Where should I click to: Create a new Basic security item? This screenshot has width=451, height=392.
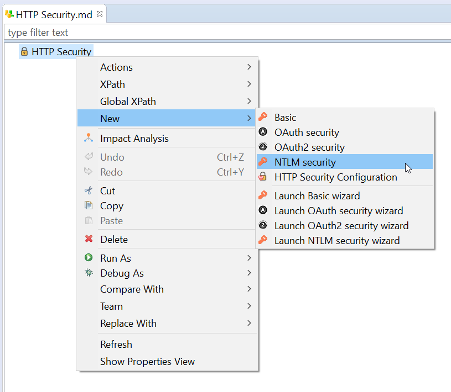345,118
